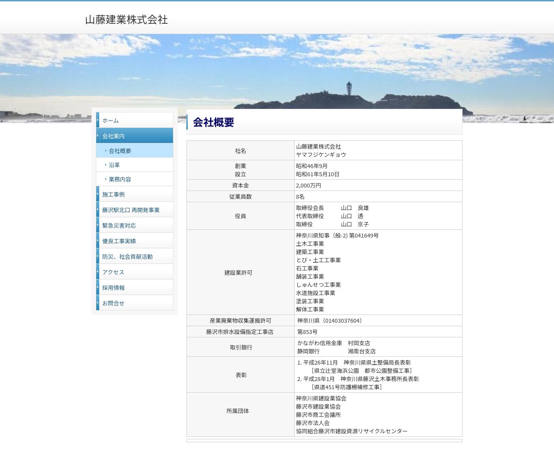
Task: Open アクセス in the sidebar
Action: coord(135,272)
